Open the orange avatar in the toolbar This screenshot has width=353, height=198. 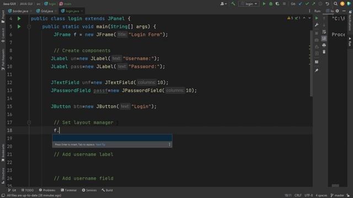(x=342, y=4)
